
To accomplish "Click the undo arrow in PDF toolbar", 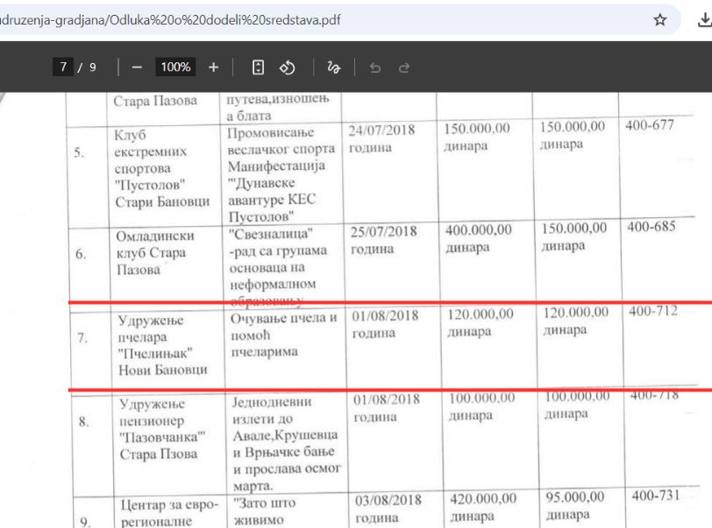I will click(375, 67).
